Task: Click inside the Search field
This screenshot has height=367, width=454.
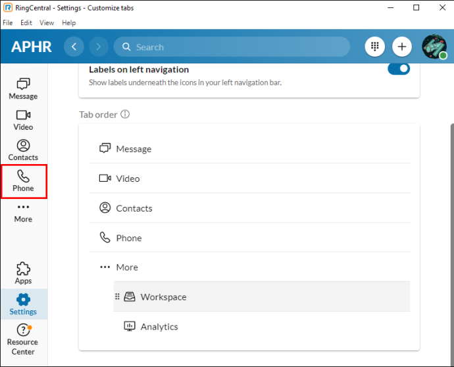Action: pos(232,47)
